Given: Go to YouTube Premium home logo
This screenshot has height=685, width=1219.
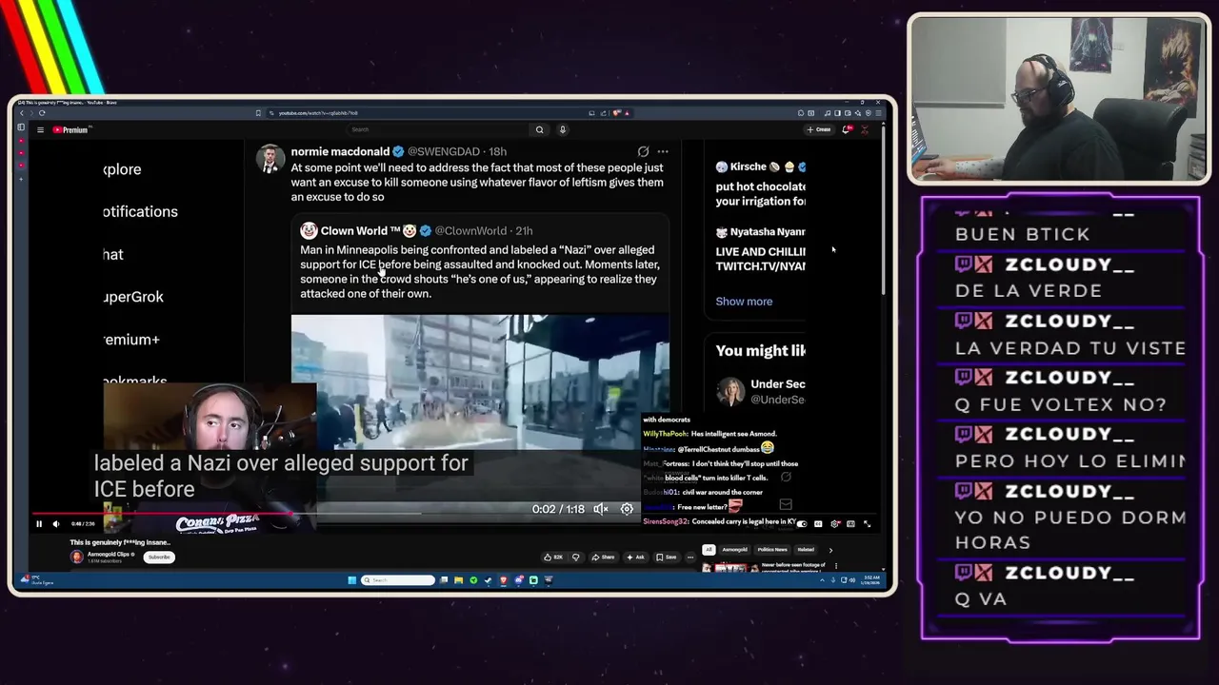Looking at the screenshot, I should coord(71,129).
